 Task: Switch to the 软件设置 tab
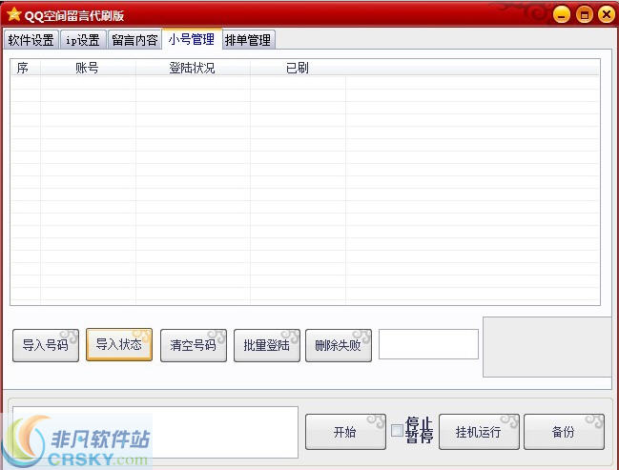31,40
